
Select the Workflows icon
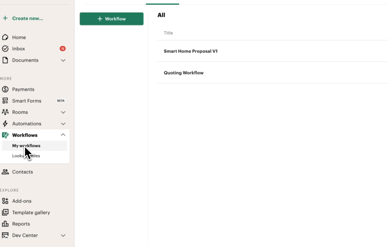click(x=5, y=135)
